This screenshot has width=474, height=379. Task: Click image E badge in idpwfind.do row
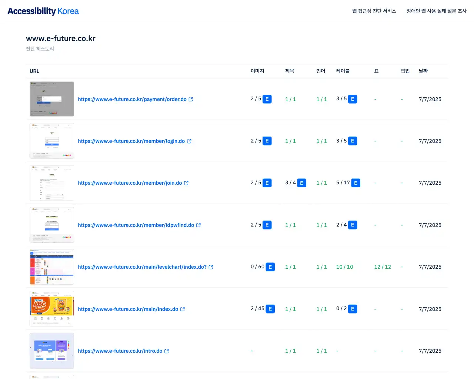267,225
